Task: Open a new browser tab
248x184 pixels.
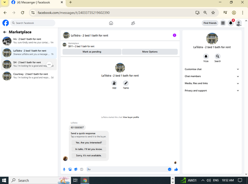Action: (x=70, y=2)
